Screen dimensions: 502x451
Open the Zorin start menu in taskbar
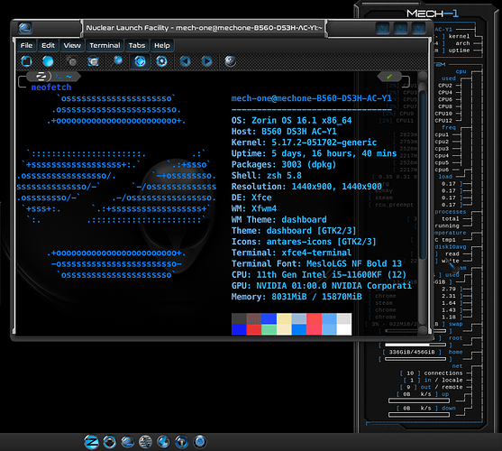coord(91,442)
